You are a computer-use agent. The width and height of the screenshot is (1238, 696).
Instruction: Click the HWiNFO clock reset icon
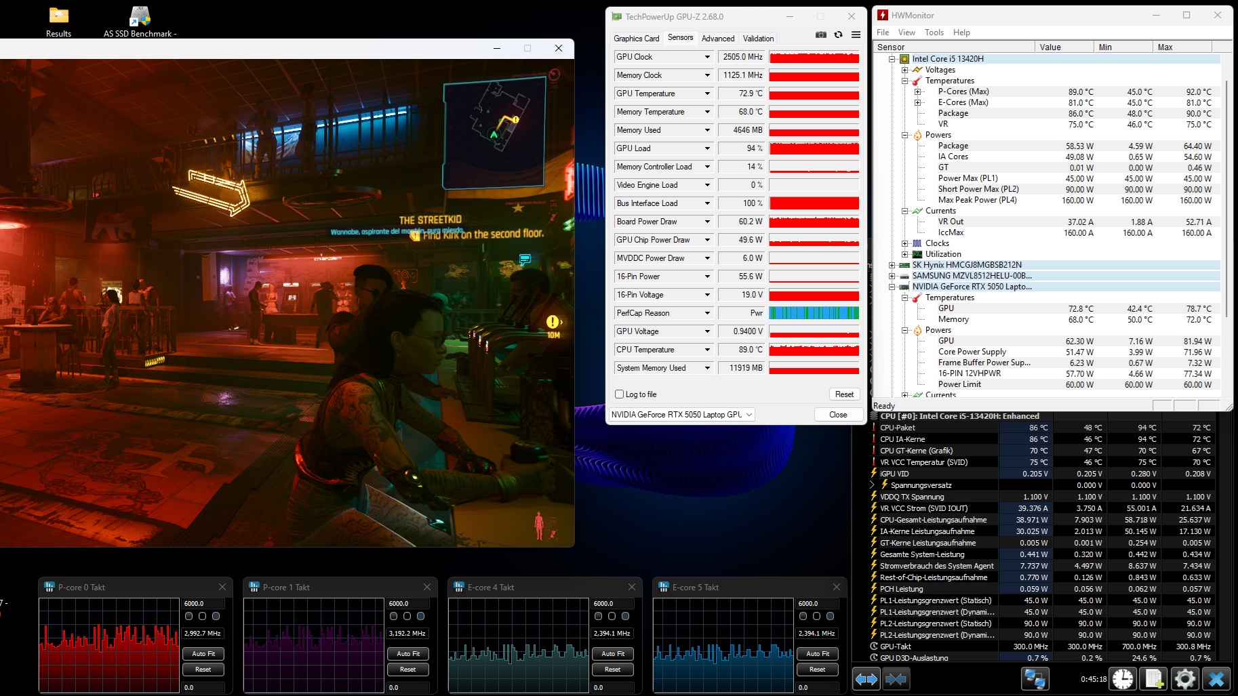coord(1123,678)
